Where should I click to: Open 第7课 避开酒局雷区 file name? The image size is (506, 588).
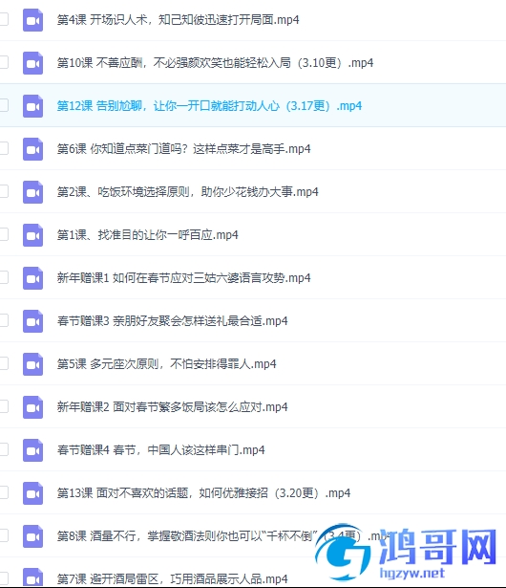point(172,578)
